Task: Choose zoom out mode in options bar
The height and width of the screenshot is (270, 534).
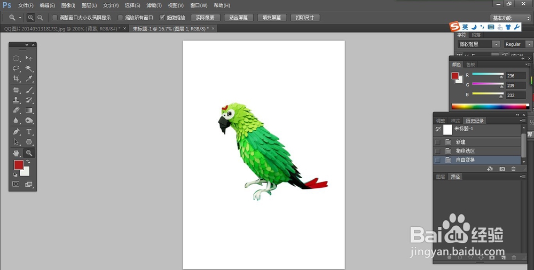Action: (x=40, y=18)
